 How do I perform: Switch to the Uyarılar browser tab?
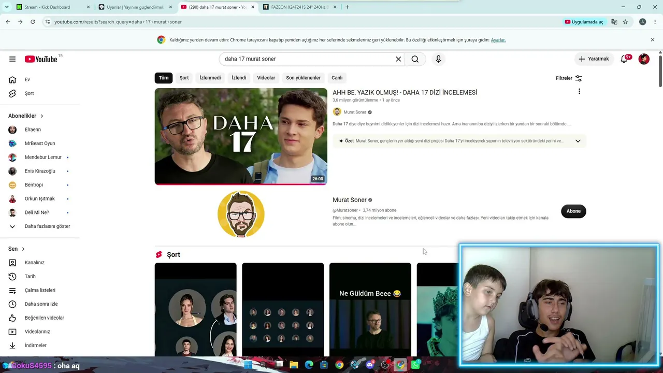pyautogui.click(x=135, y=7)
